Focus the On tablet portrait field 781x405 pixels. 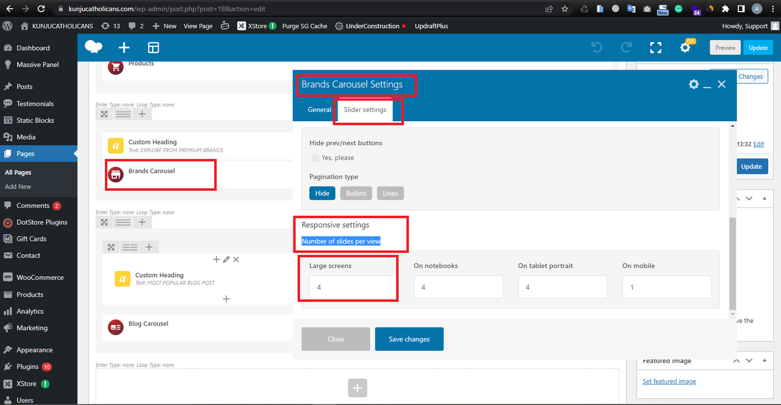(563, 287)
